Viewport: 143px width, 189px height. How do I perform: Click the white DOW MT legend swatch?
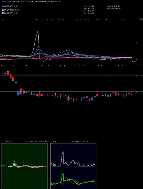pos(3,10)
